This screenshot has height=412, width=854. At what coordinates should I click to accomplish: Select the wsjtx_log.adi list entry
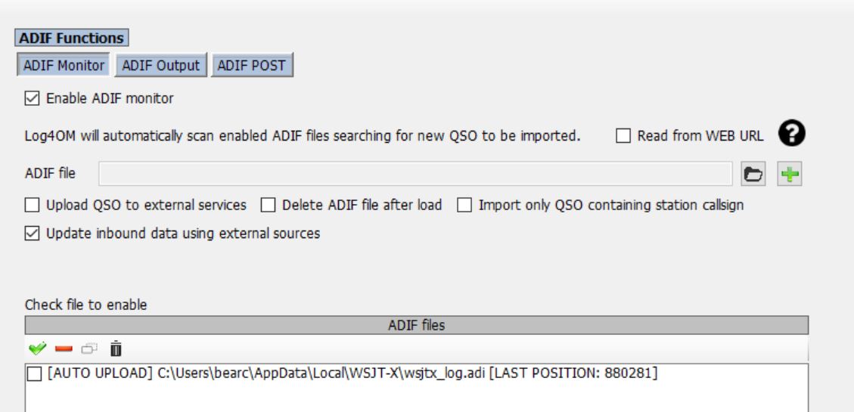tap(352, 374)
